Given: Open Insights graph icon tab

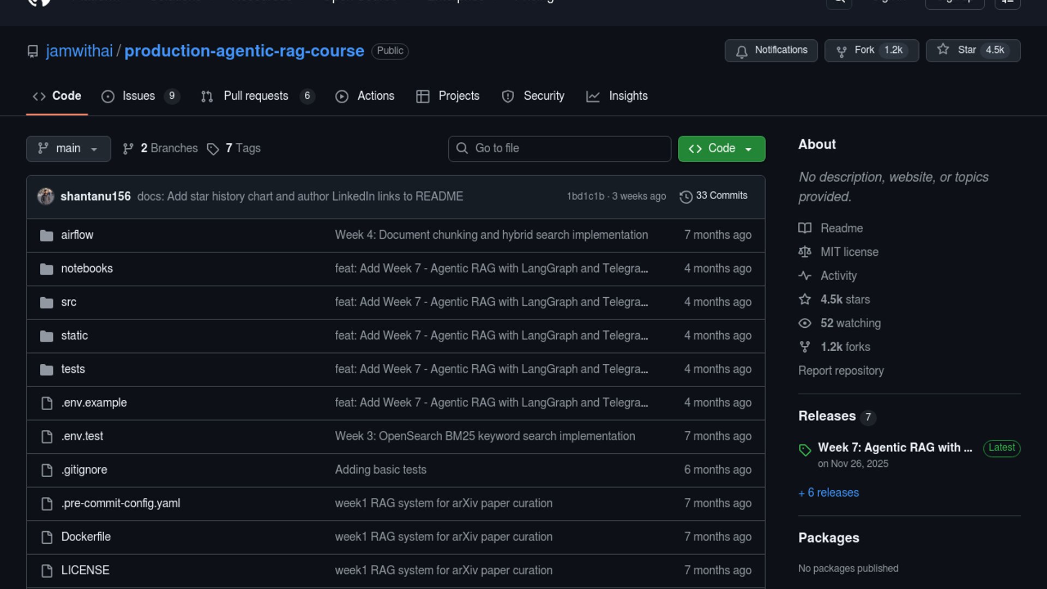Looking at the screenshot, I should [x=593, y=97].
